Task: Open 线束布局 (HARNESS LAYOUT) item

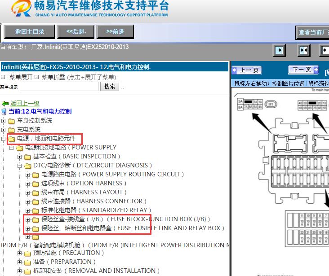Action: click(84, 192)
